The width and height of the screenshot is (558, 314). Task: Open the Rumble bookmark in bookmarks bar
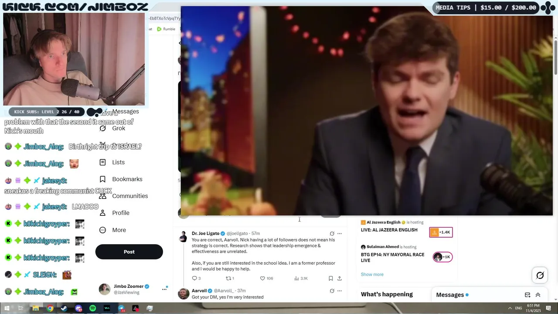(166, 29)
